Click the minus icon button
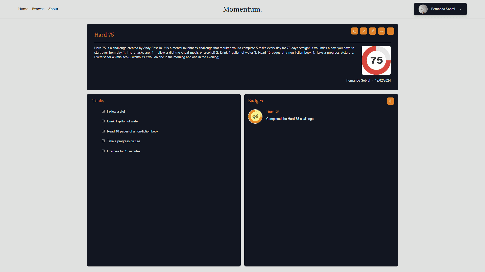 click(x=391, y=31)
